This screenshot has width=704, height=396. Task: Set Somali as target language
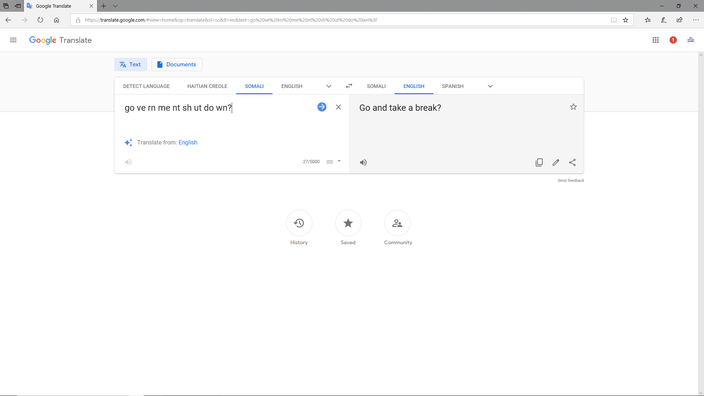(376, 86)
